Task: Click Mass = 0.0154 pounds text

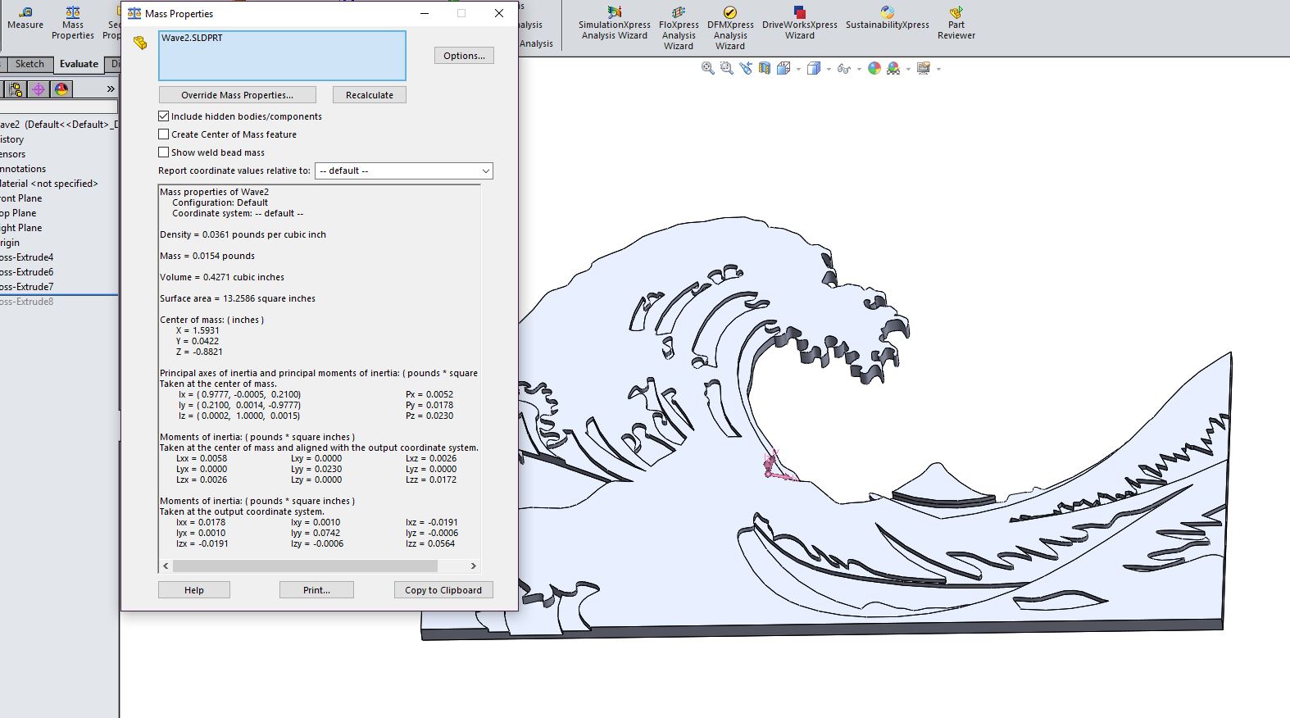Action: pos(207,256)
